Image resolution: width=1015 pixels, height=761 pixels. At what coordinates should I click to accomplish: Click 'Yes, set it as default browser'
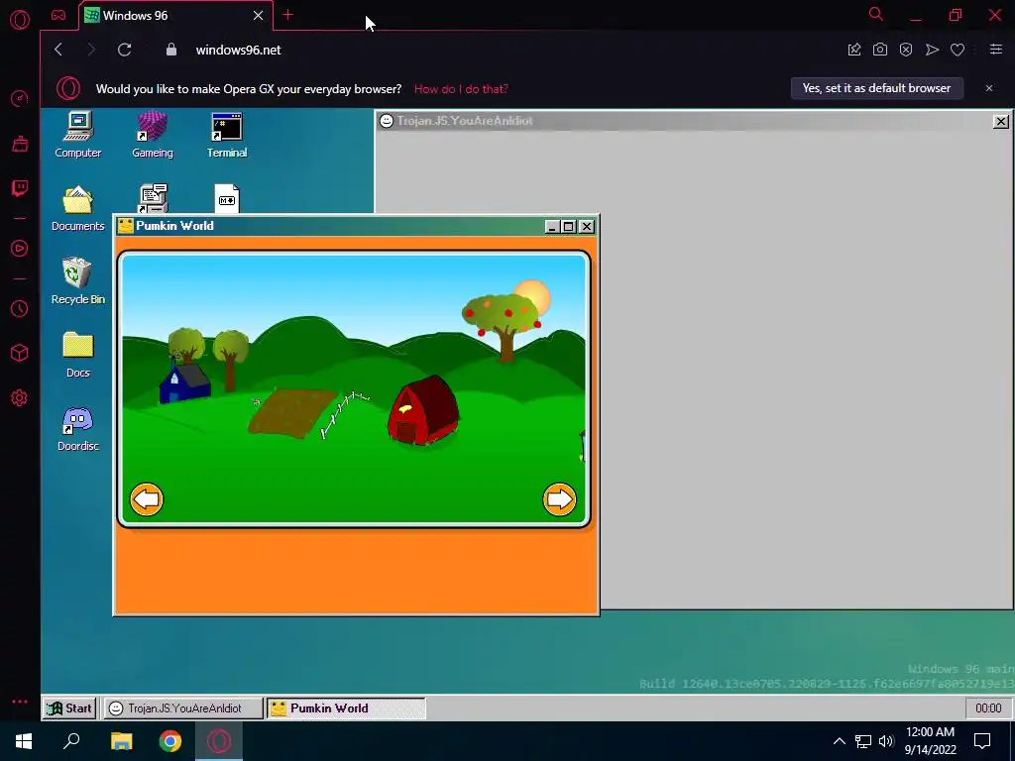(876, 88)
